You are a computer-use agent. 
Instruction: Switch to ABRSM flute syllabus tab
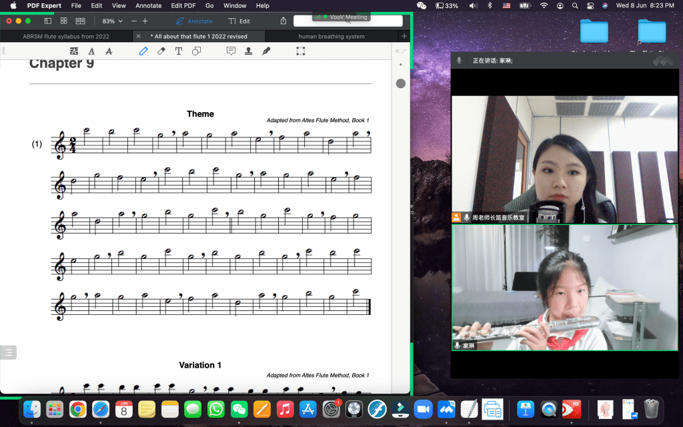66,36
